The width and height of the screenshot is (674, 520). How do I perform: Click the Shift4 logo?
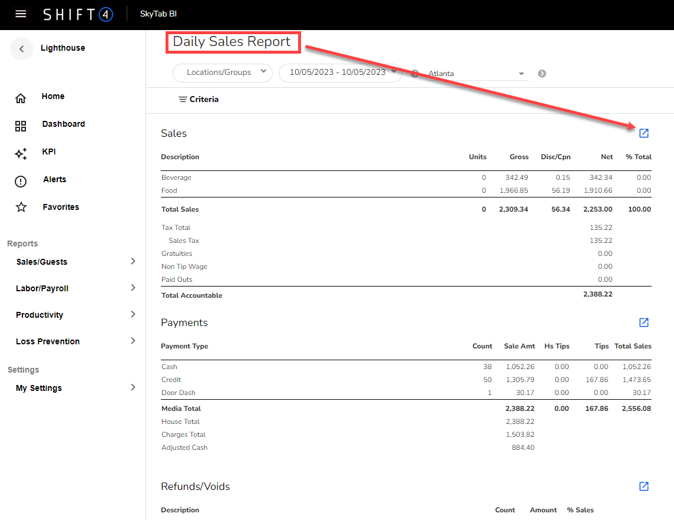(78, 14)
